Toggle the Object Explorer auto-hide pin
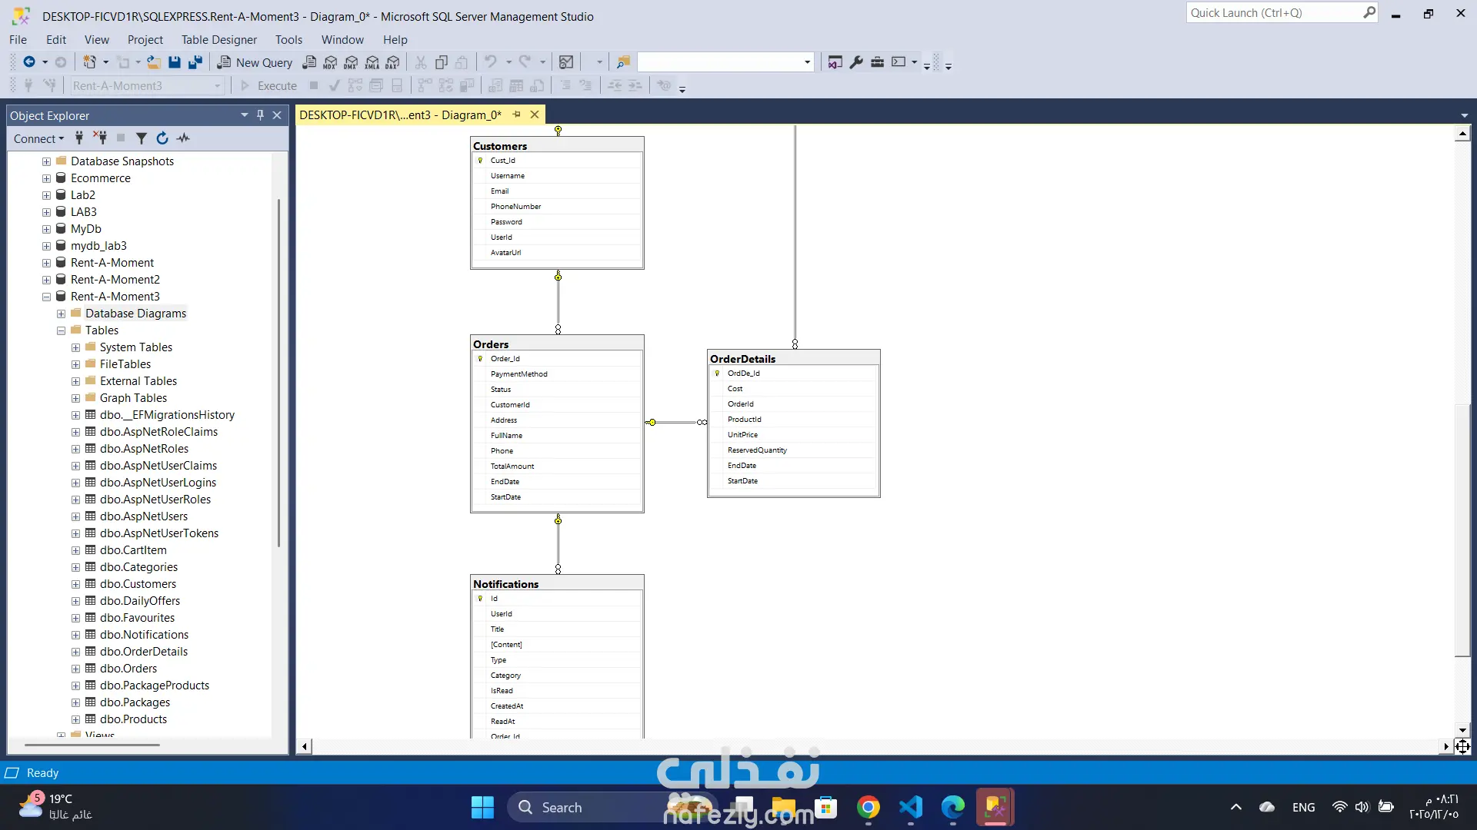This screenshot has height=830, width=1477. point(260,115)
